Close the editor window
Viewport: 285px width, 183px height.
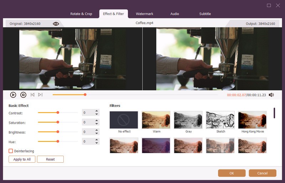(278, 5)
